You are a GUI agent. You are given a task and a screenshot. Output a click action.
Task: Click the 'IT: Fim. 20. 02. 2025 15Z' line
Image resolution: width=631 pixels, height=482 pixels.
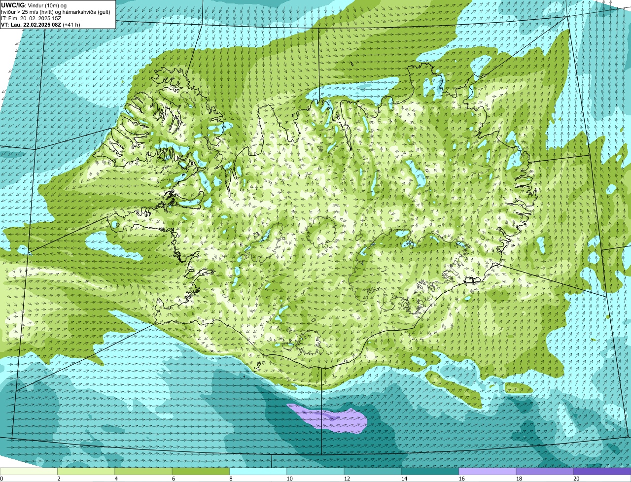(31, 18)
